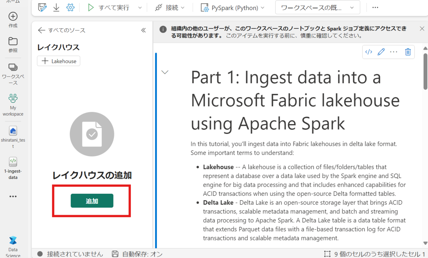Go back to すべてのソース
Viewport: 428px width, 258px height.
62,30
